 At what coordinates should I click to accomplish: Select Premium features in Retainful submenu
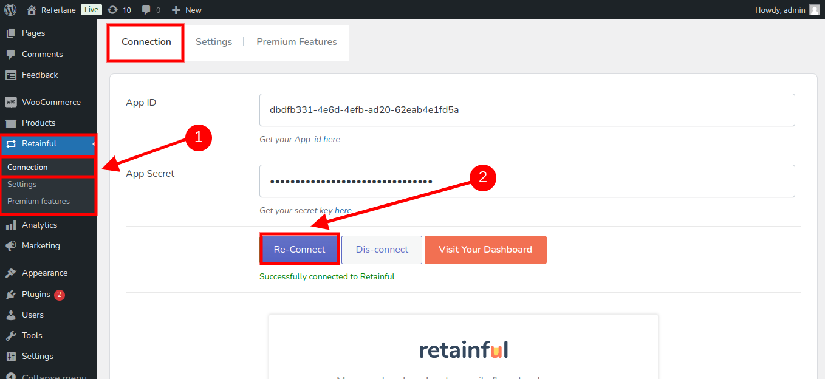(x=38, y=201)
